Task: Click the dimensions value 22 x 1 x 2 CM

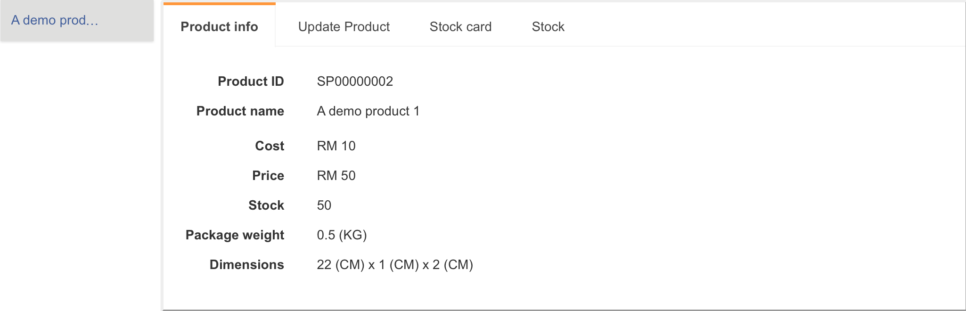Action: tap(395, 265)
